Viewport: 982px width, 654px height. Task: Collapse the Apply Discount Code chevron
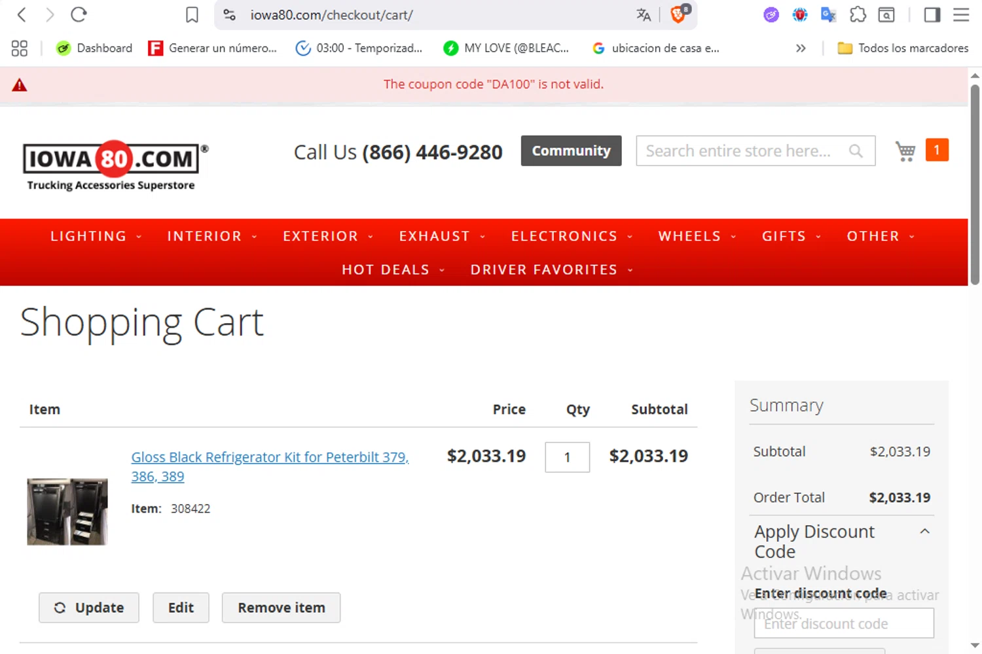pos(925,531)
